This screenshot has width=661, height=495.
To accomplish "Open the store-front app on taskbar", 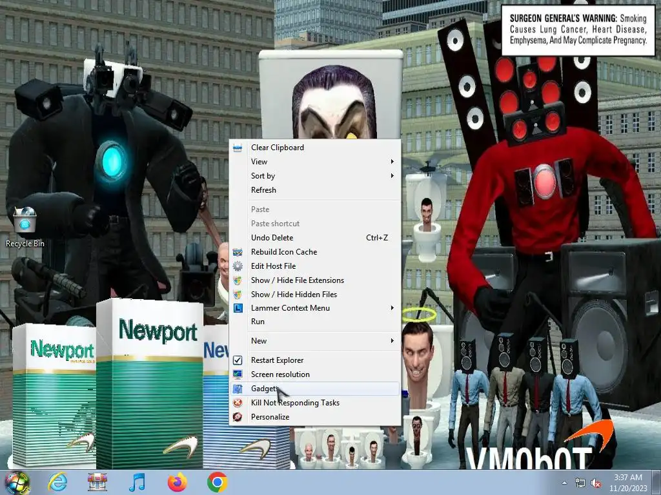I will tap(97, 482).
